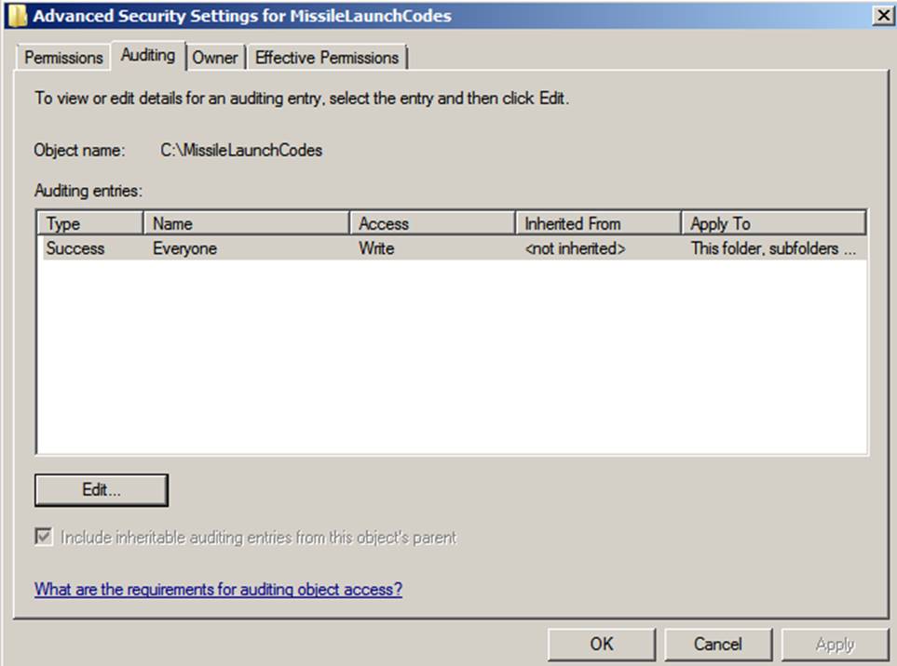The width and height of the screenshot is (897, 666).
Task: Close the Advanced Security Settings dialog
Action: [x=885, y=16]
